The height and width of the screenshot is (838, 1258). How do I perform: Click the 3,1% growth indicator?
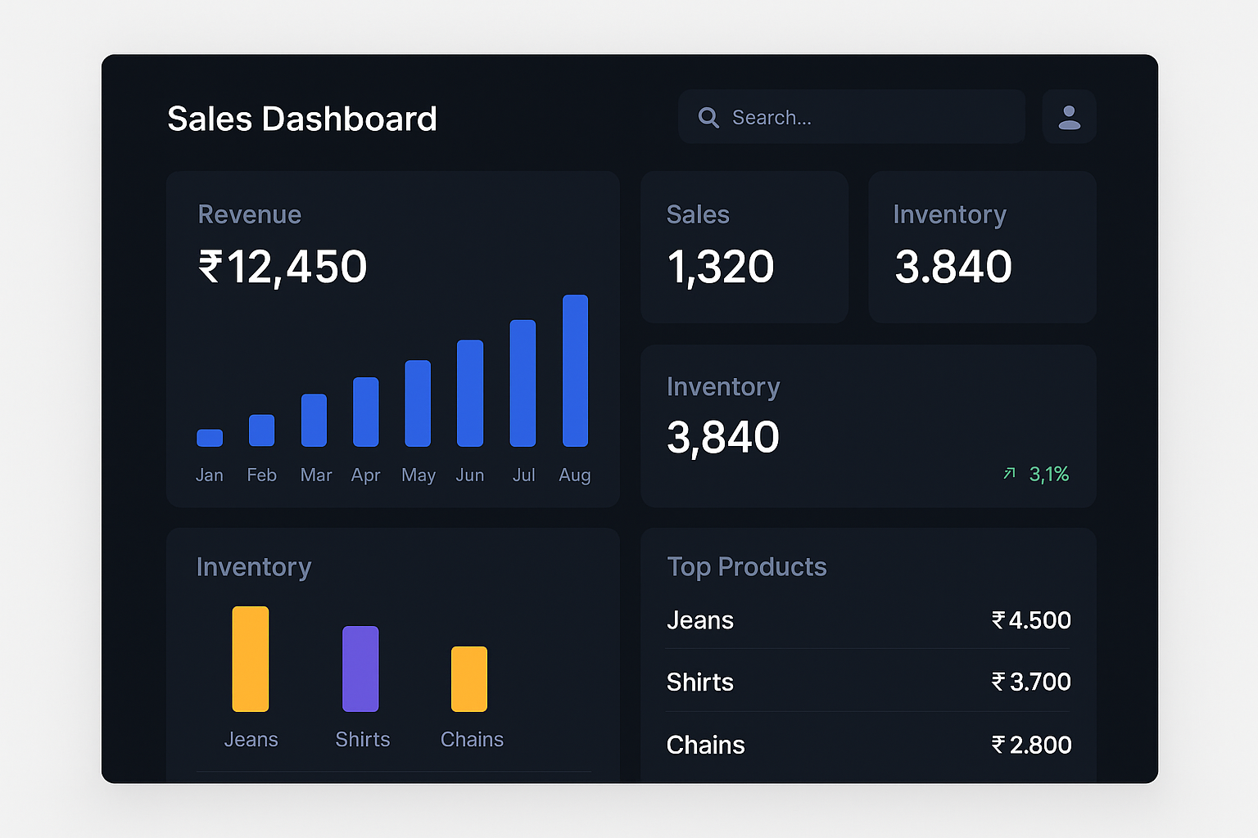(x=1048, y=474)
